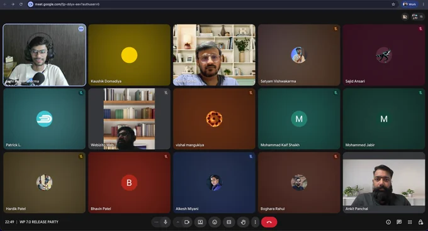Click Sajid Ansari's profile avatar

(384, 55)
